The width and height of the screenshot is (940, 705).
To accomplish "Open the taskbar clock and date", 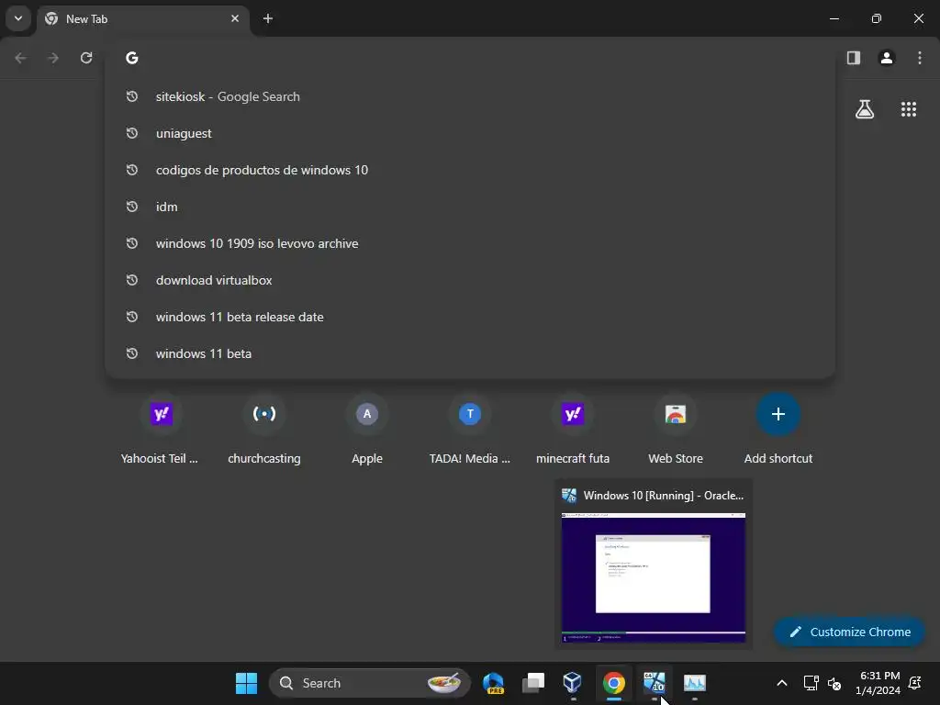I will 879,683.
